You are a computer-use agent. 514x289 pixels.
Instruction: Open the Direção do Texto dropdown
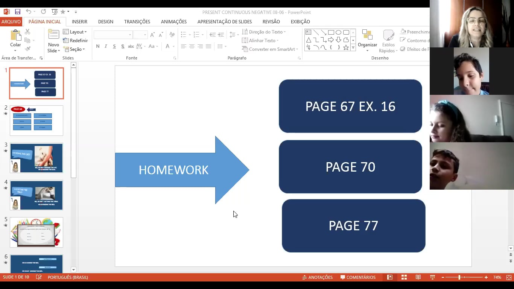(x=264, y=32)
